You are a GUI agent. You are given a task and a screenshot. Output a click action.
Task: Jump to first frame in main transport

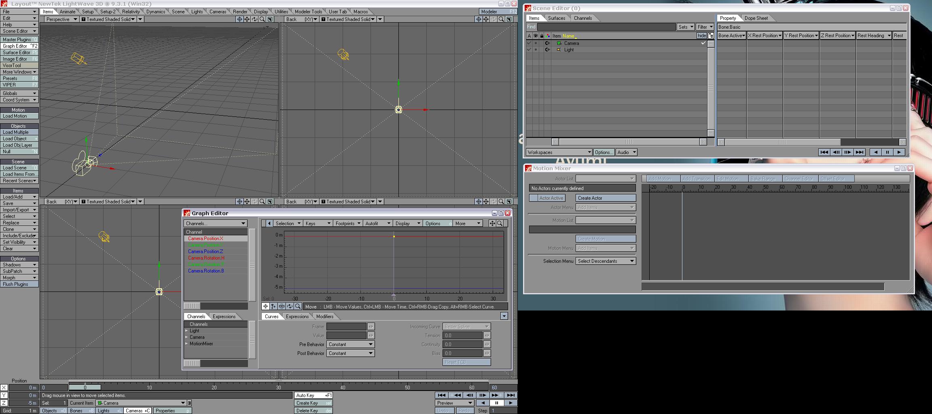(x=441, y=395)
